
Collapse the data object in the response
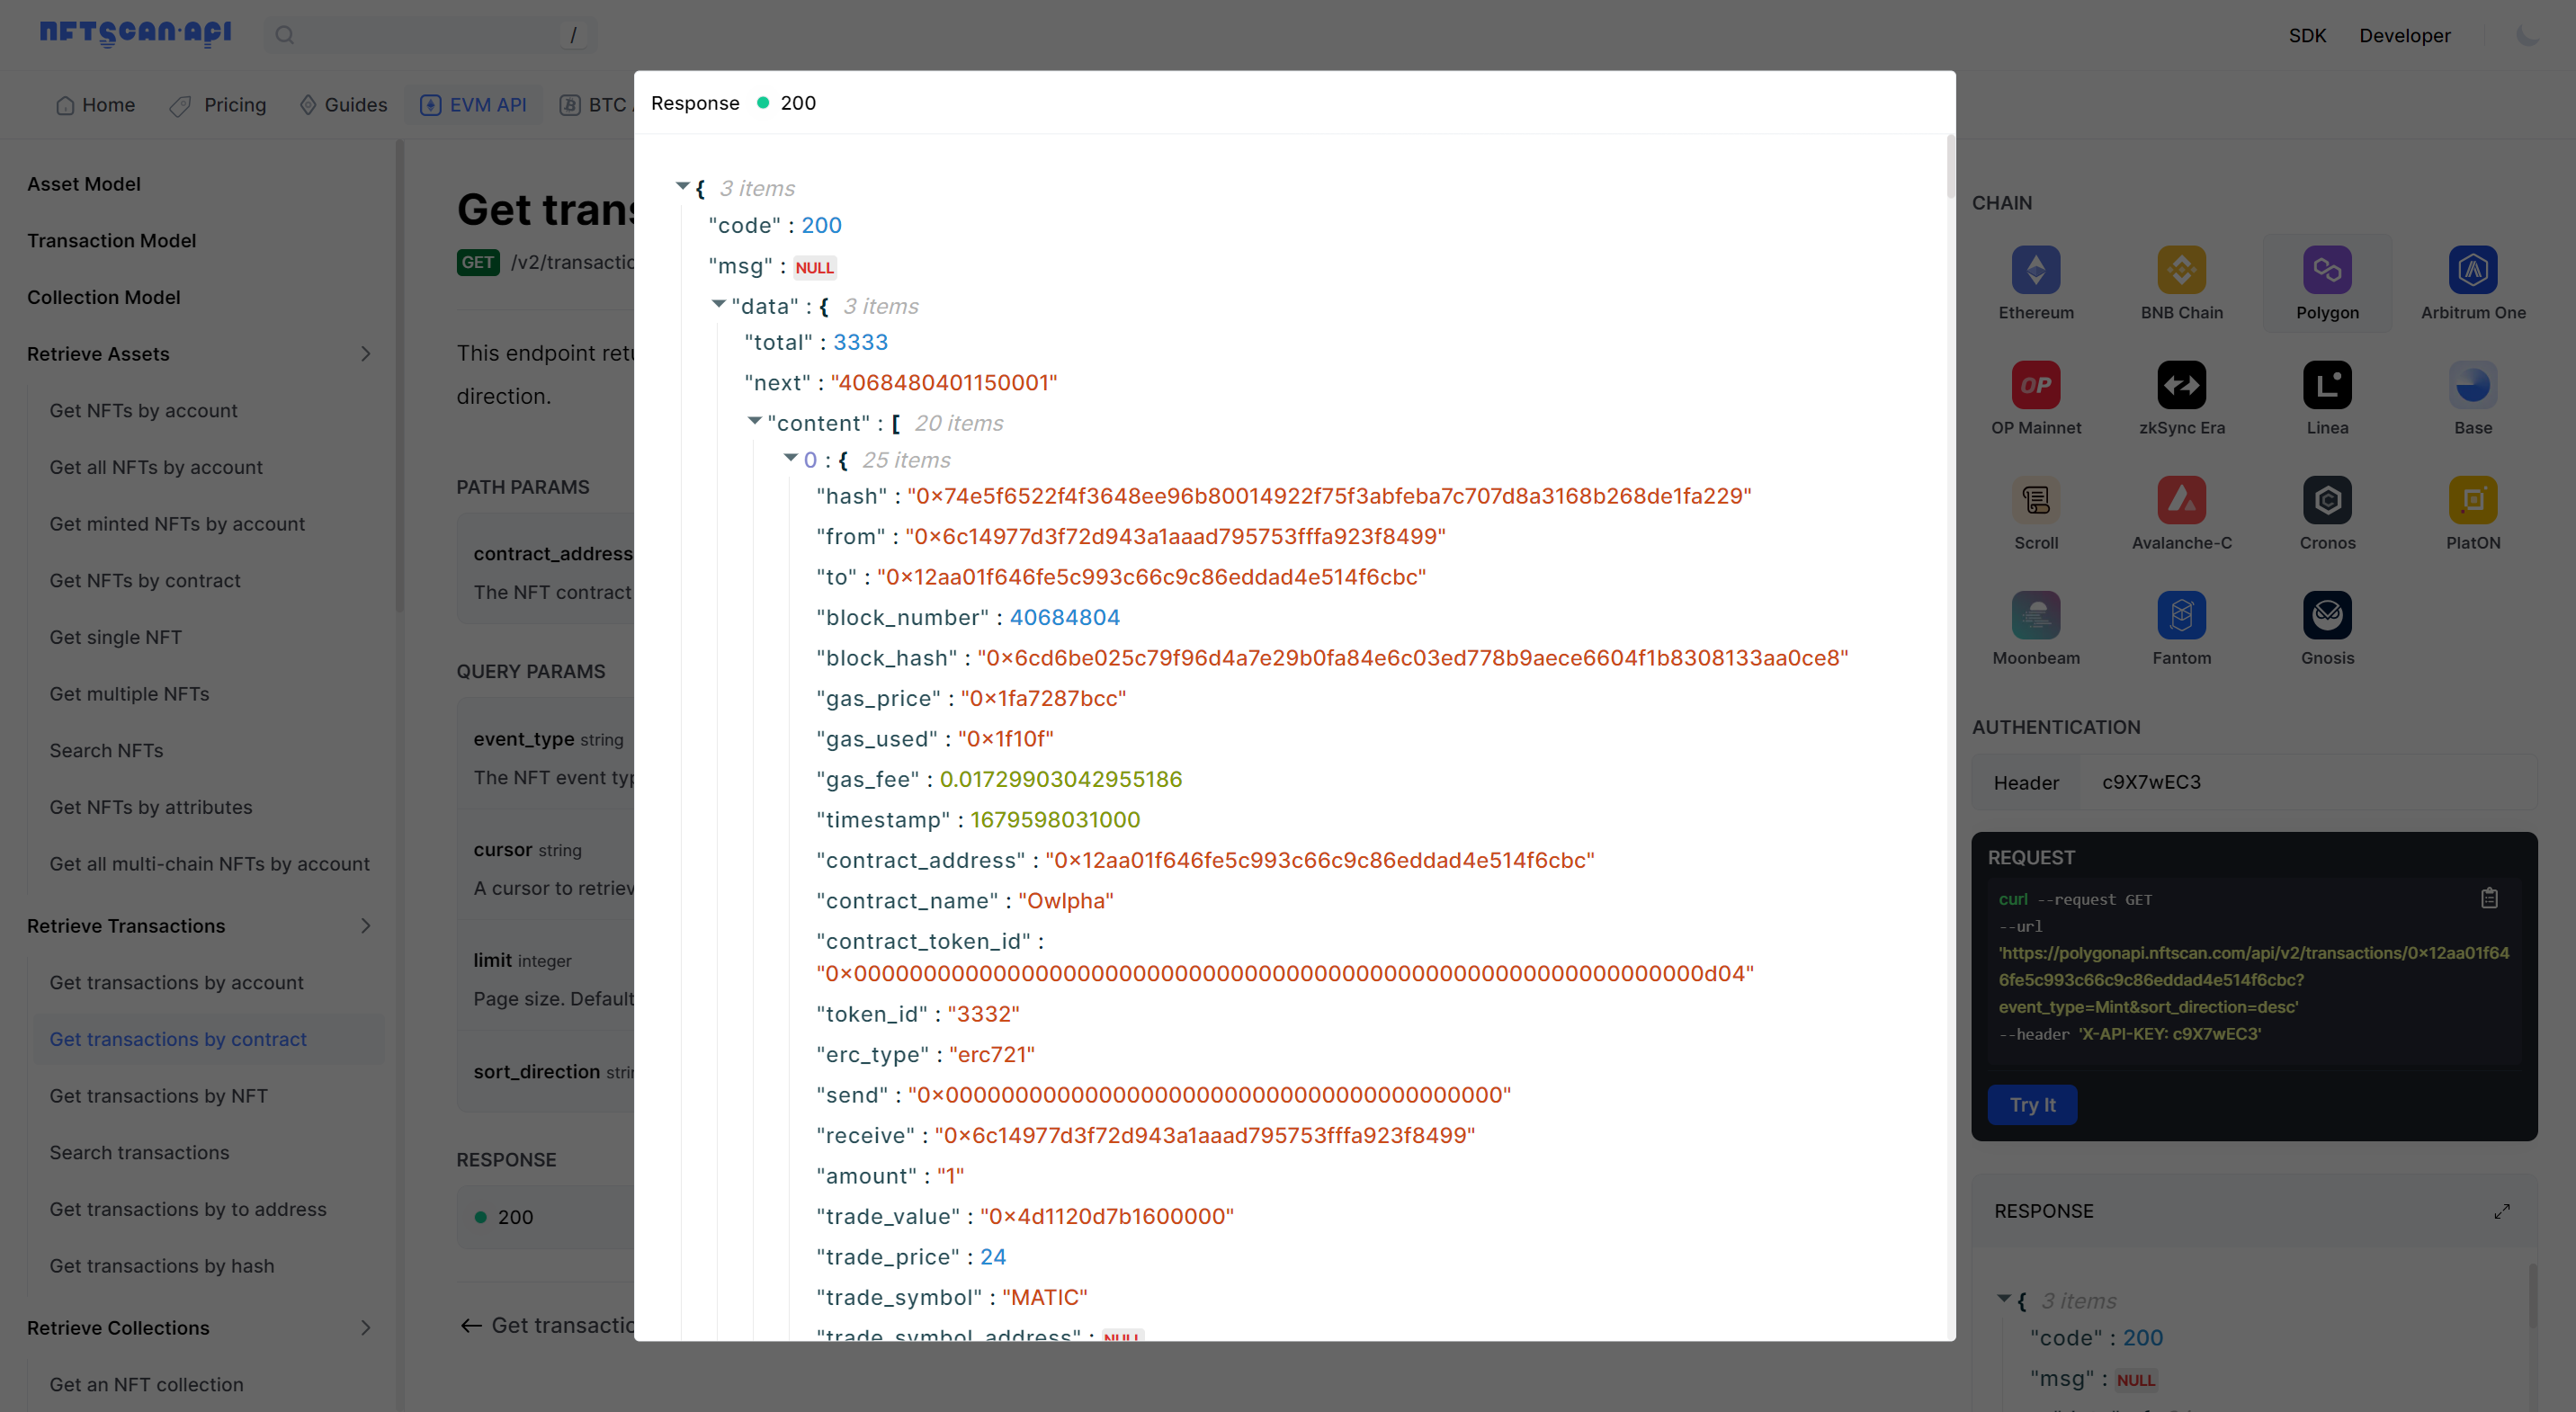click(718, 305)
